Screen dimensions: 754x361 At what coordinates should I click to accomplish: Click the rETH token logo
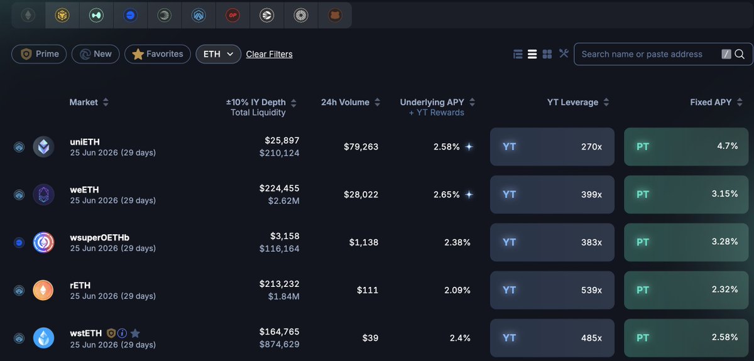pos(43,290)
